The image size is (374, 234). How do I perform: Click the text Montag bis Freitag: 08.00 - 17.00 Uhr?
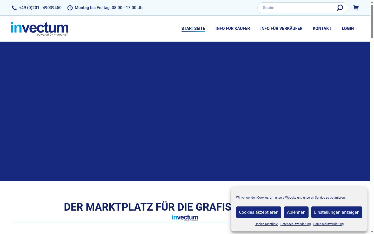[x=109, y=8]
